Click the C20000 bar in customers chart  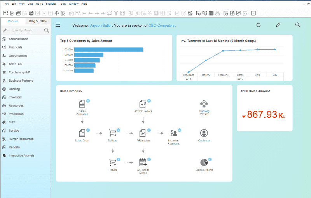click(x=108, y=50)
